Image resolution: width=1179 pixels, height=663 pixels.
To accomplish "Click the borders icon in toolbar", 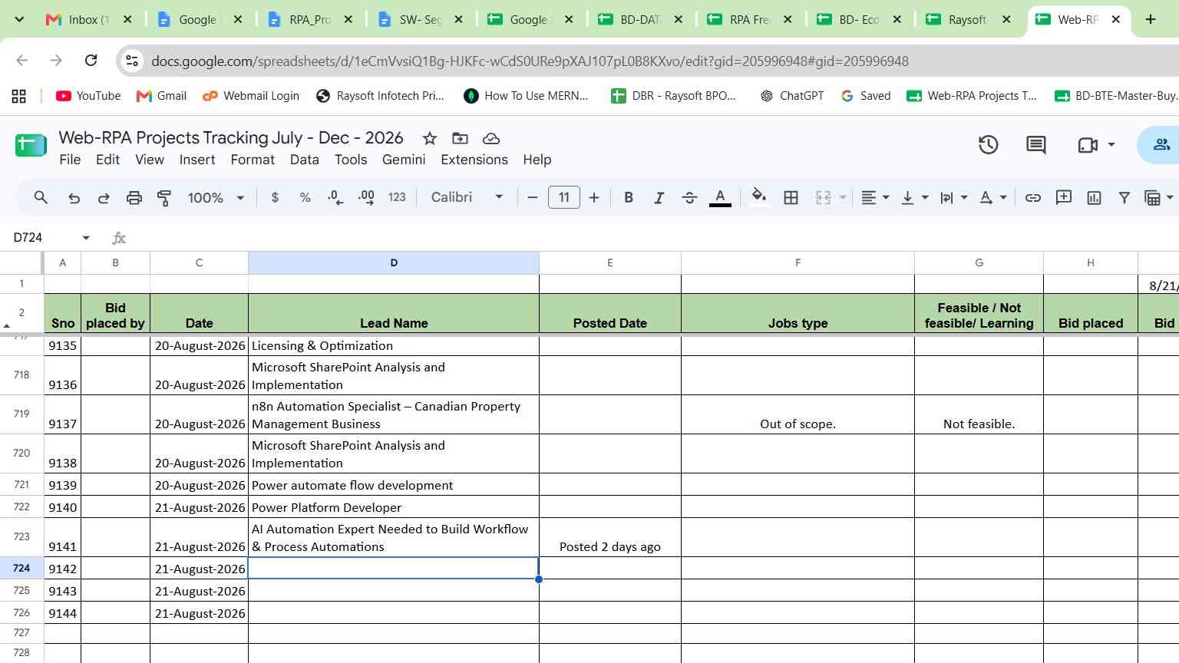I will pyautogui.click(x=791, y=198).
